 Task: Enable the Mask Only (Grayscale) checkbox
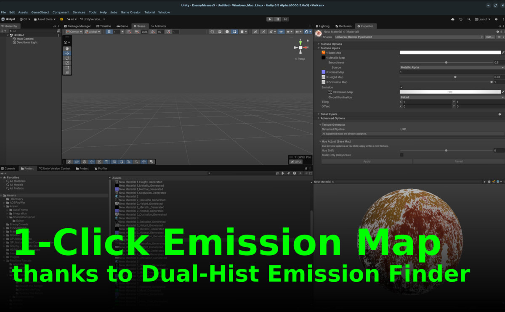(401, 155)
